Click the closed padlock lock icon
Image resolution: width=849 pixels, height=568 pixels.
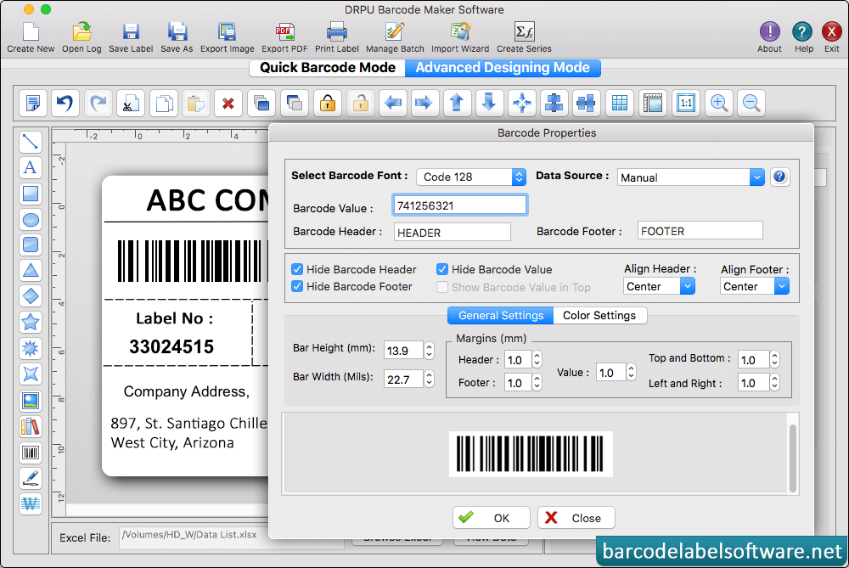tap(328, 103)
